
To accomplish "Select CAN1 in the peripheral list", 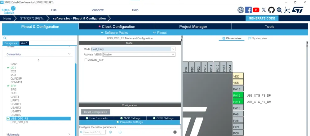I will [x=14, y=64].
